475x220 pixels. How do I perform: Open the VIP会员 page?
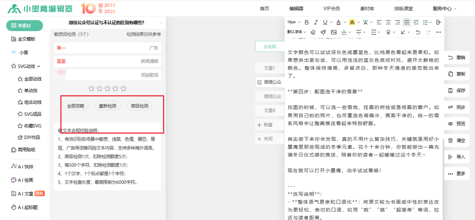click(x=332, y=8)
